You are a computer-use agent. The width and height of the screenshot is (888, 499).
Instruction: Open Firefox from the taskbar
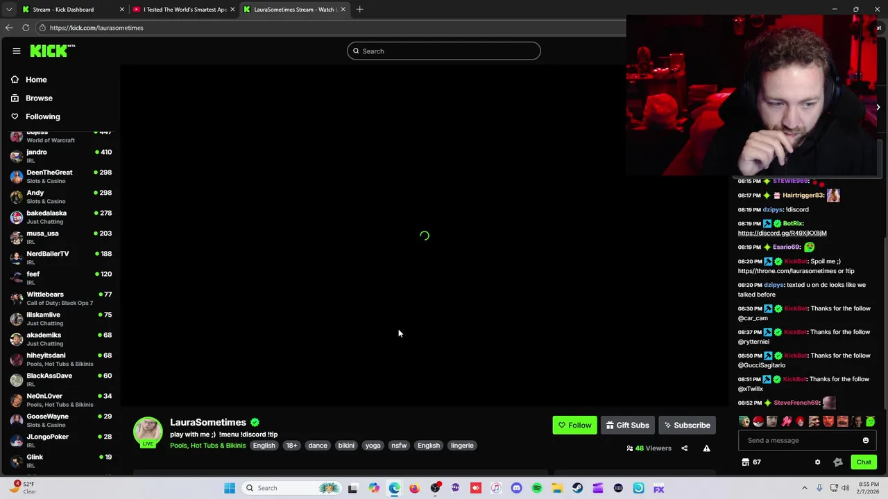click(414, 488)
